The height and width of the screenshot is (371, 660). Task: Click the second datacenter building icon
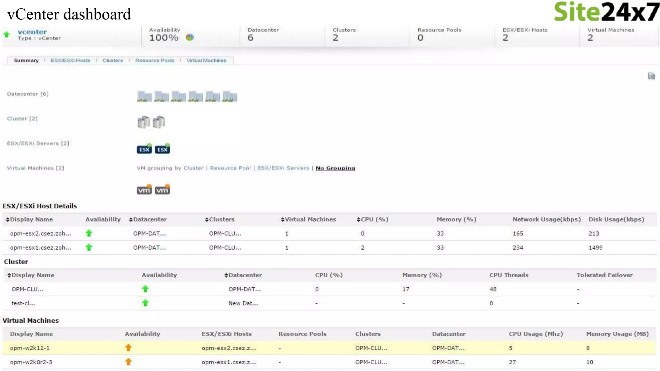point(161,96)
